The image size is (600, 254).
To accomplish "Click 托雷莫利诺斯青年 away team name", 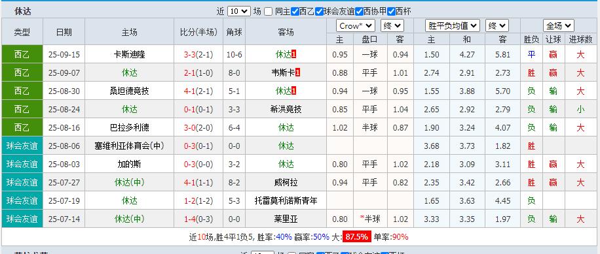I will tap(286, 200).
